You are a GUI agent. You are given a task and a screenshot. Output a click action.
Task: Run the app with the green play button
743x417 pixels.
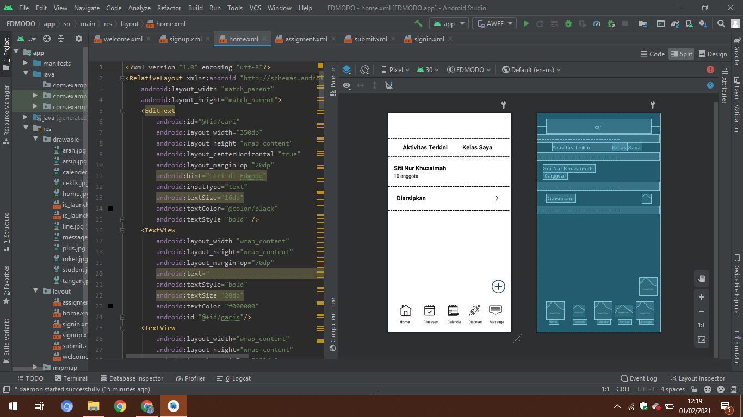point(526,23)
